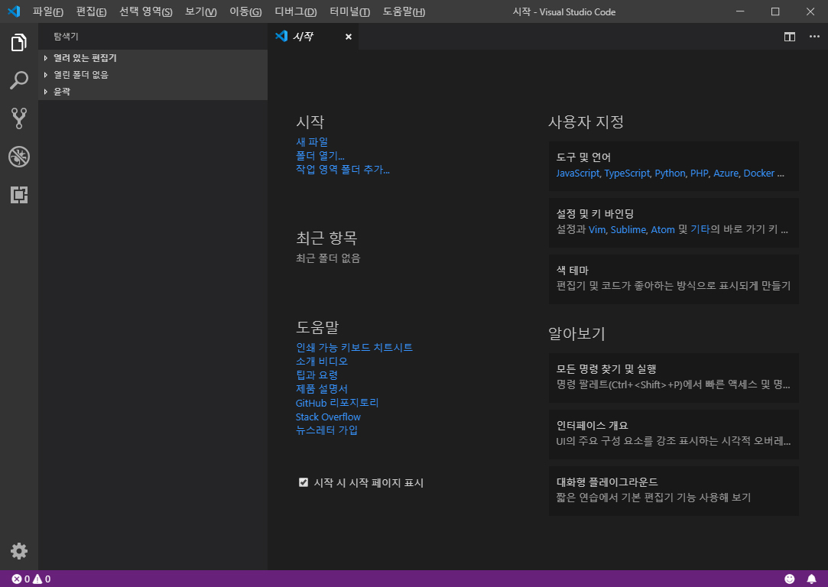Open the 제품 설명서 link

(x=322, y=388)
